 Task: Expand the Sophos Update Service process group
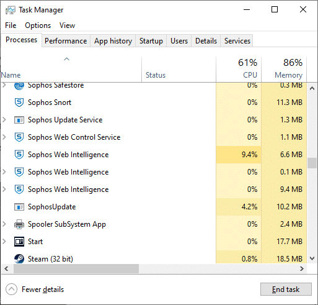click(4, 120)
